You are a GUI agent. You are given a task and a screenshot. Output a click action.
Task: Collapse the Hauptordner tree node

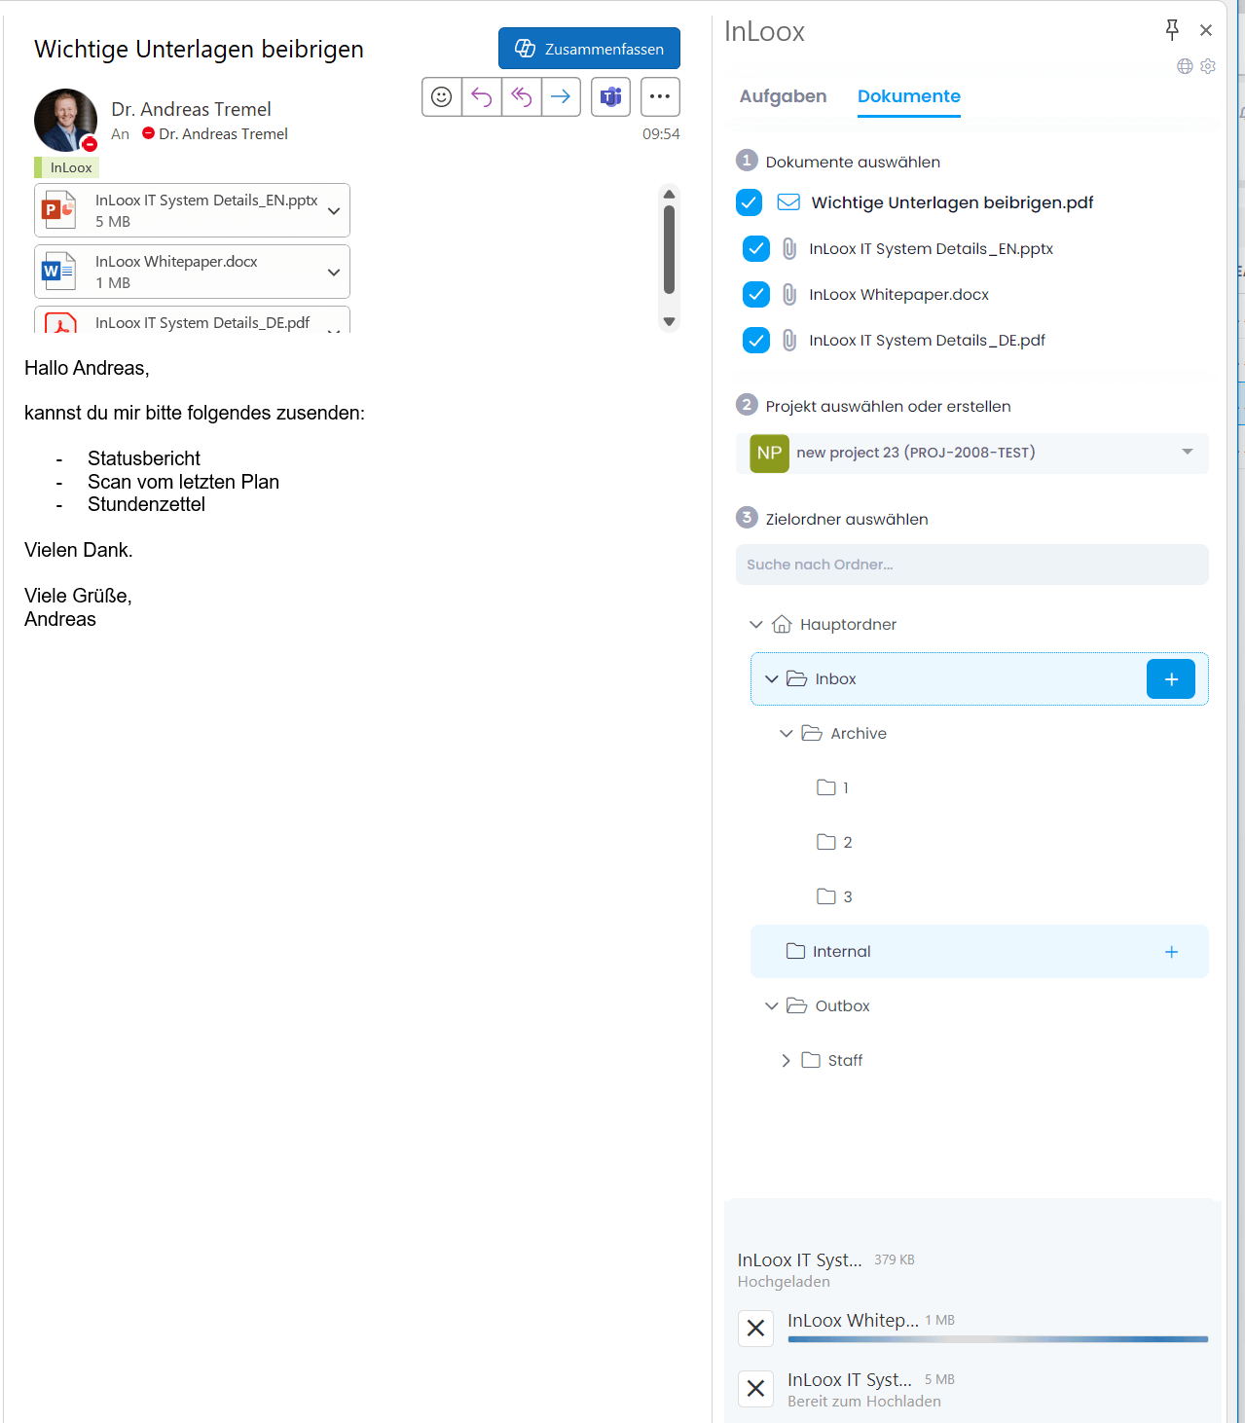(755, 624)
